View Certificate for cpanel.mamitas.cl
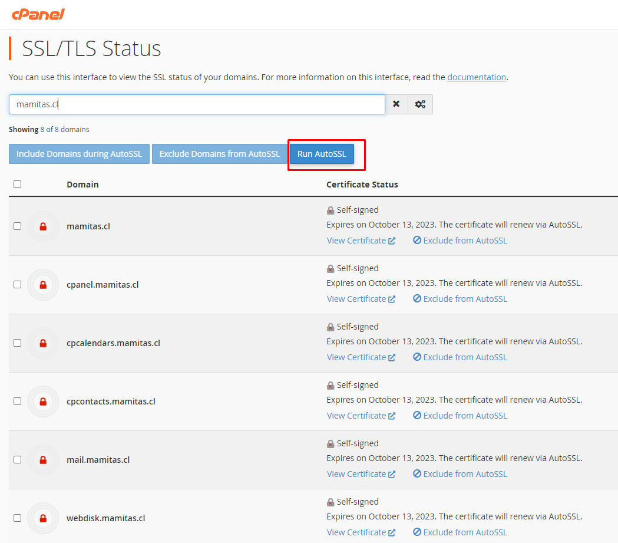The image size is (618, 543). coord(361,299)
